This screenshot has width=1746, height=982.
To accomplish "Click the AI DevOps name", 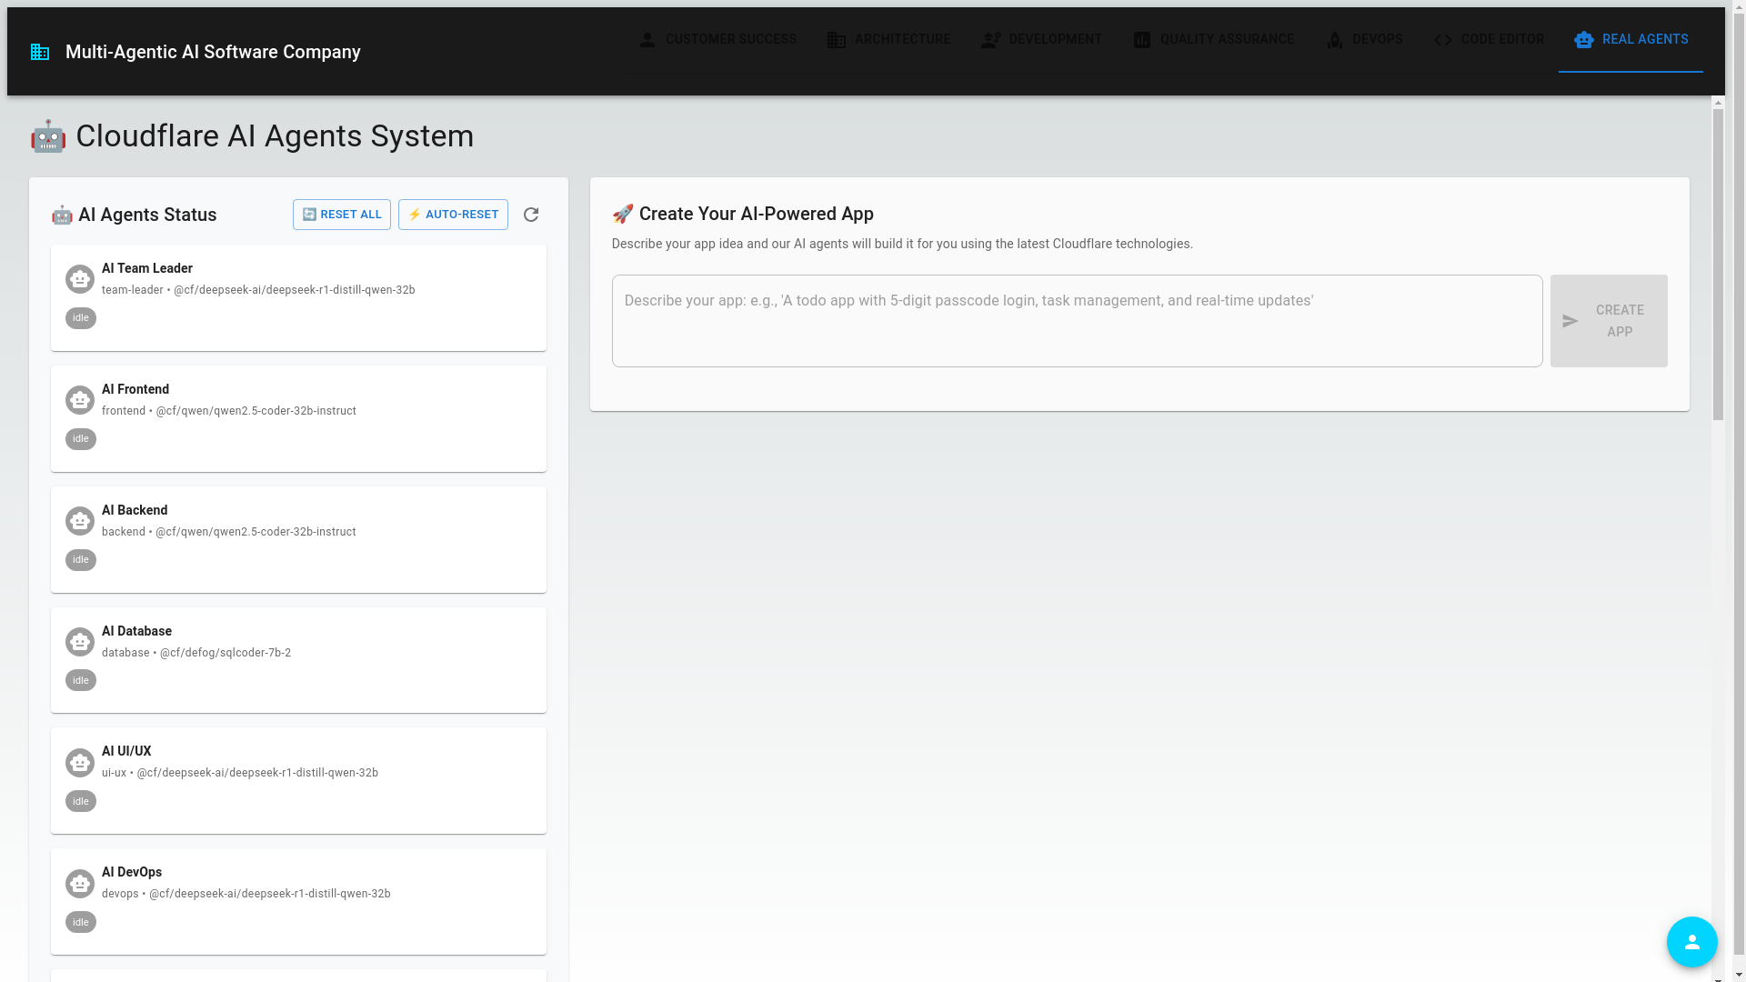I will [132, 872].
